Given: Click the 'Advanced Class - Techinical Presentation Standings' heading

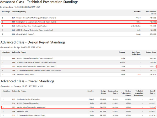Looking at the screenshot, I should point(39,2).
